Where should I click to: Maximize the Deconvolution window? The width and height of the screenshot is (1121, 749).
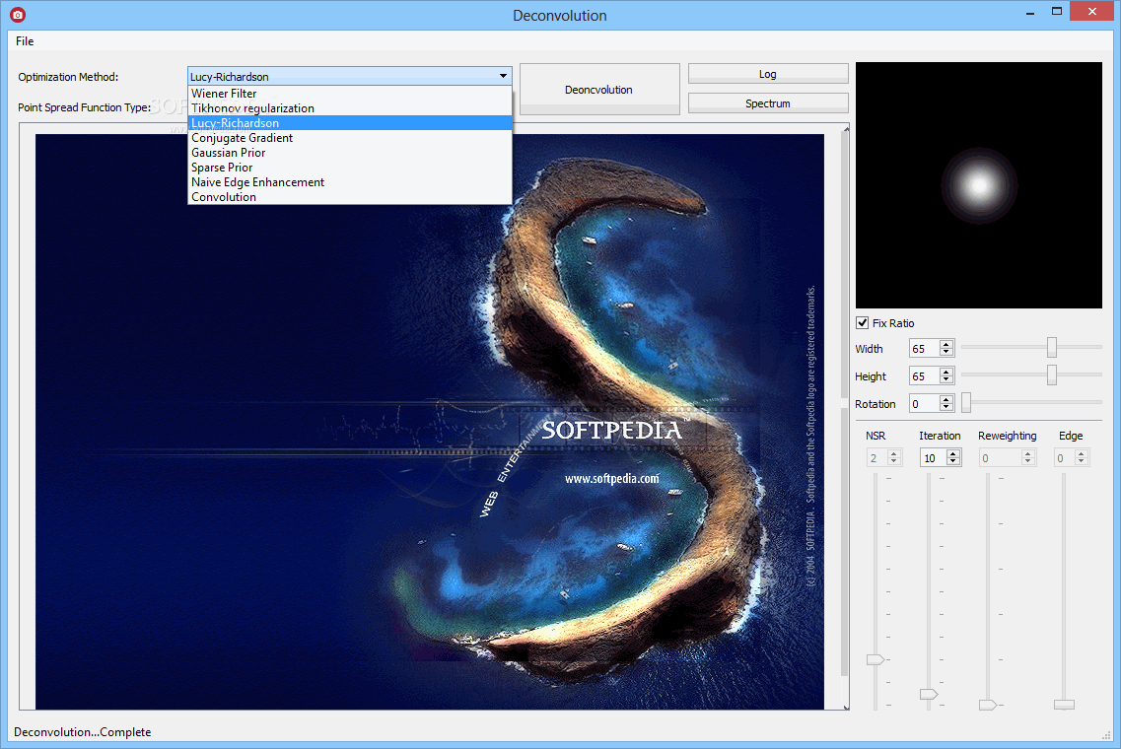(1057, 12)
